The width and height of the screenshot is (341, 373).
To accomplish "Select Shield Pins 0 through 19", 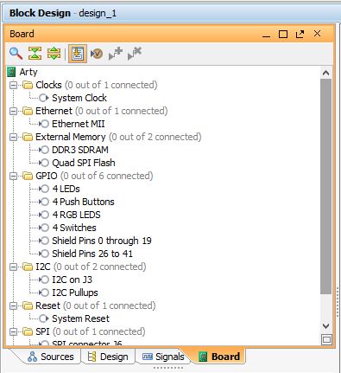I will (102, 241).
